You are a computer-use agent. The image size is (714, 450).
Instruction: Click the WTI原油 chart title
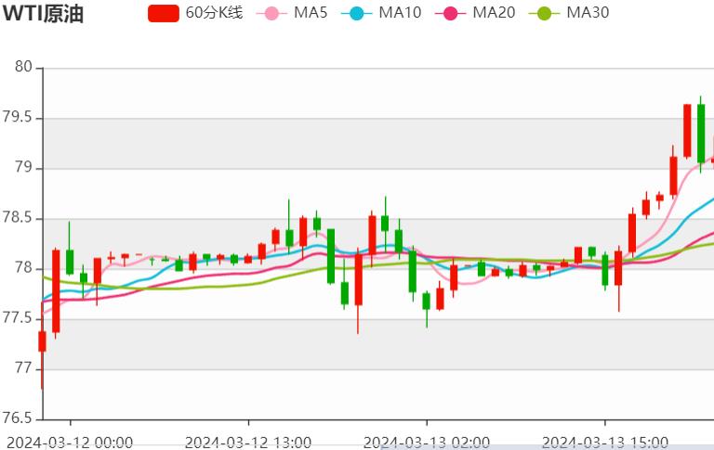tap(43, 14)
